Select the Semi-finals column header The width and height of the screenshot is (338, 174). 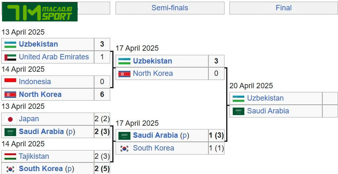point(170,8)
